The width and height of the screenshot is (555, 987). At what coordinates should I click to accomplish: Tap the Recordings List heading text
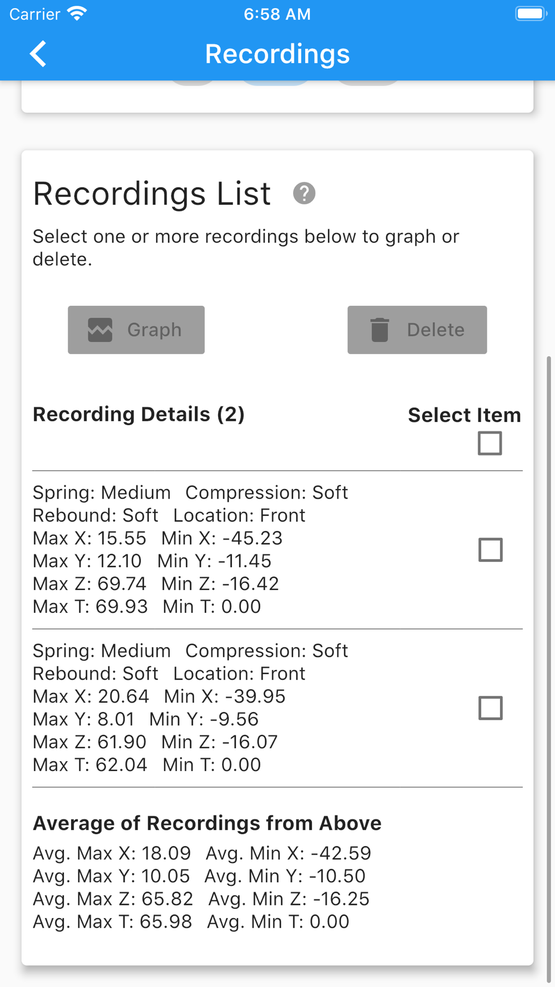pyautogui.click(x=152, y=194)
